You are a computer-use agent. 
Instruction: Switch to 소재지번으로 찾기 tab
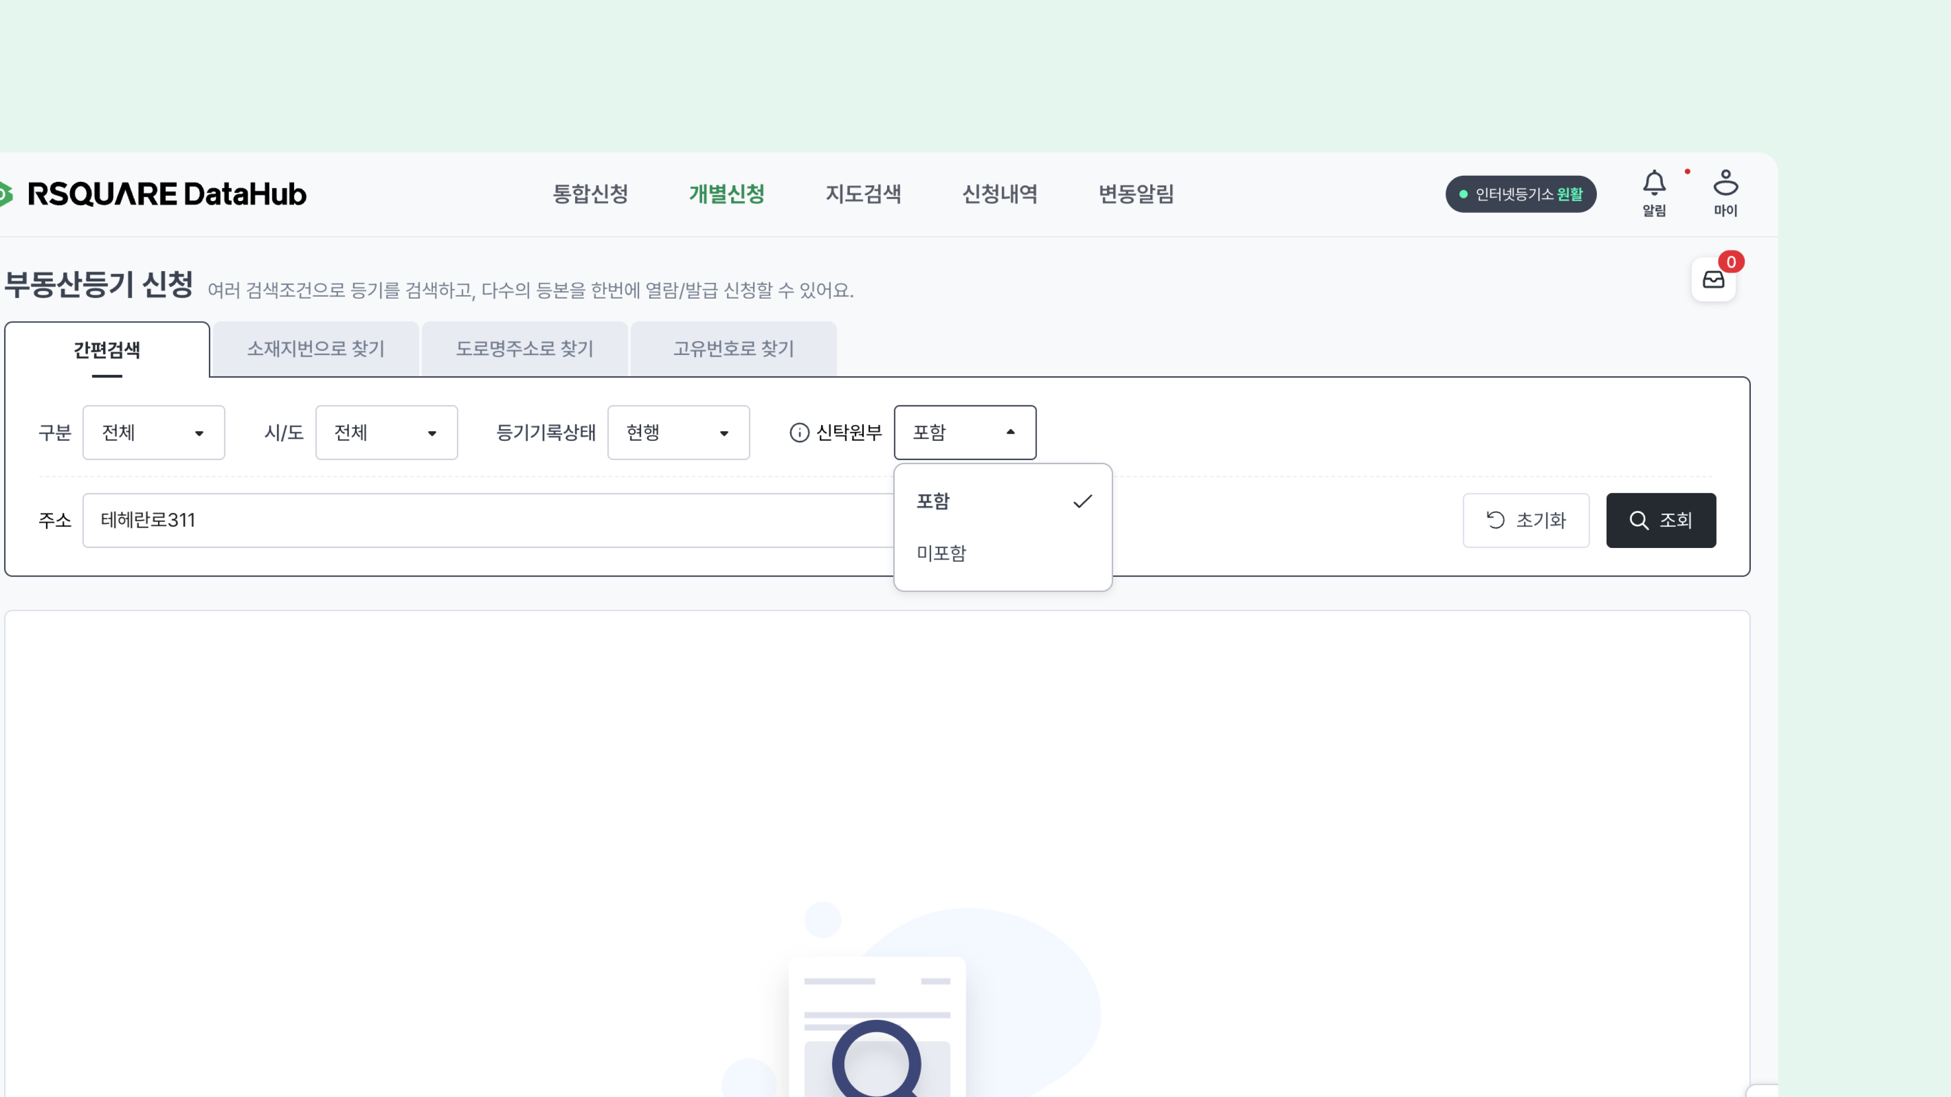pos(316,349)
